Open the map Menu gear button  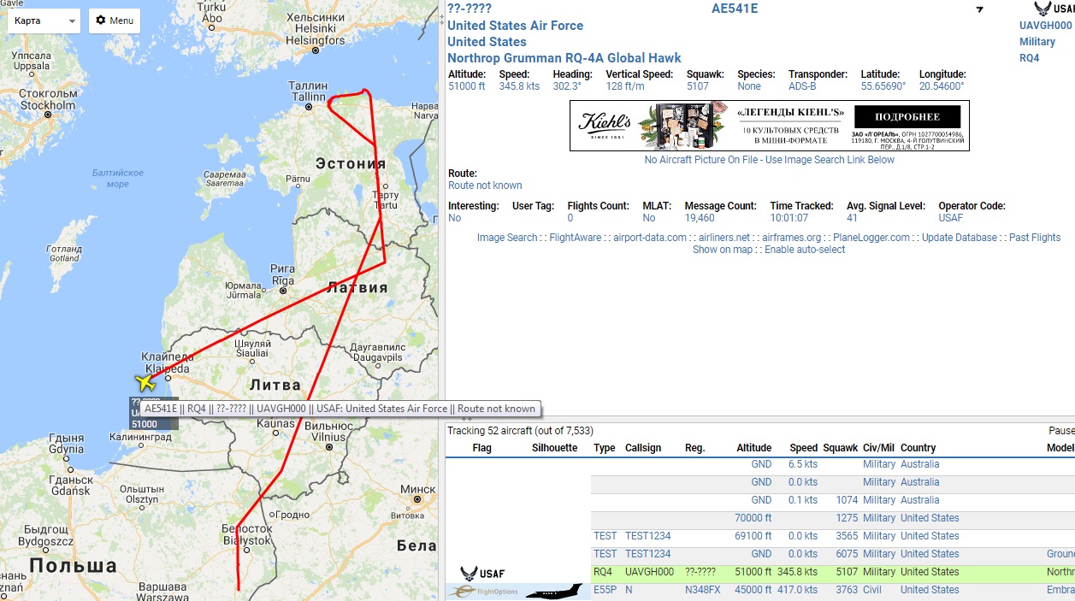pyautogui.click(x=115, y=21)
